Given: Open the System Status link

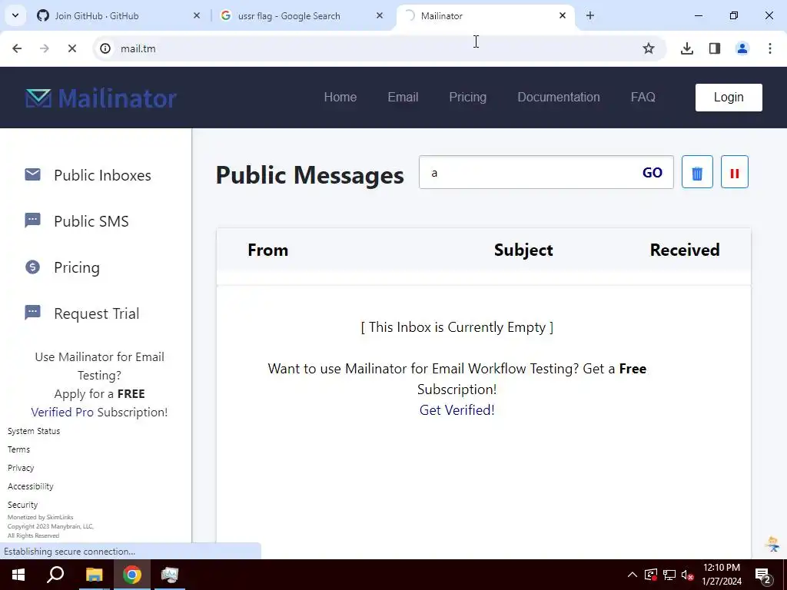Looking at the screenshot, I should point(34,431).
